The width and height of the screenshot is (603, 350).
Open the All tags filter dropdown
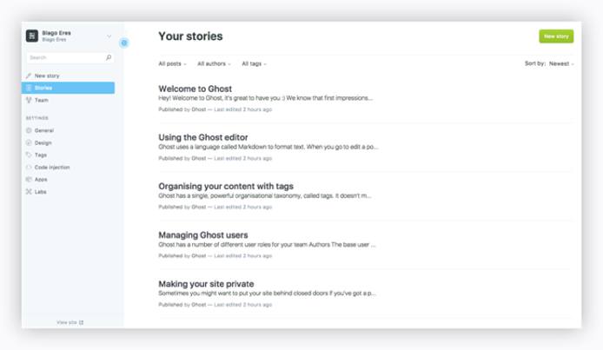click(x=254, y=63)
